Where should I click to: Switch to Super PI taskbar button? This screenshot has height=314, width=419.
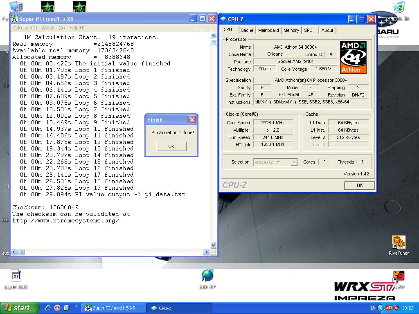[113, 308]
